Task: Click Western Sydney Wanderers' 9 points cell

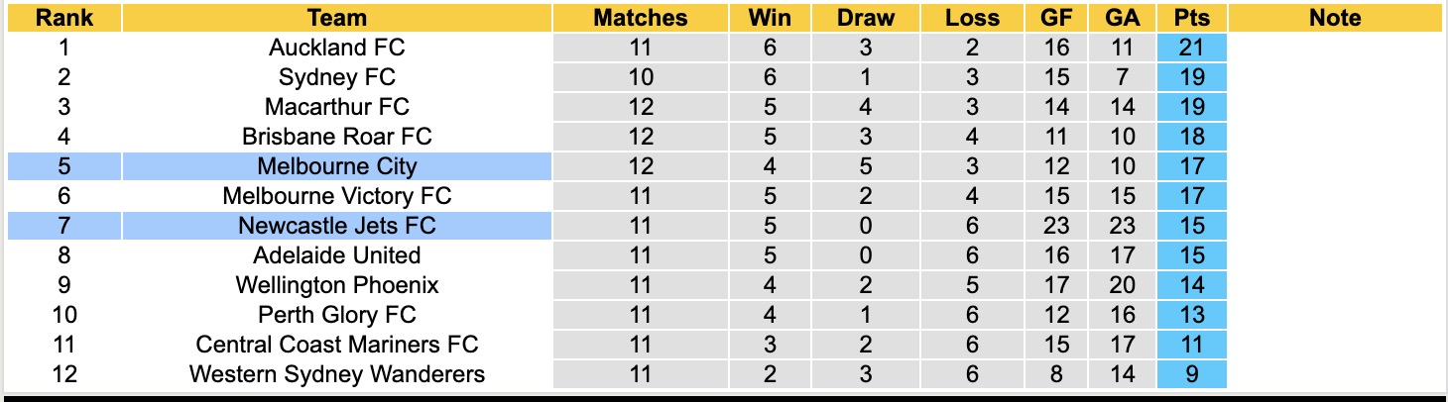Action: 1191,374
